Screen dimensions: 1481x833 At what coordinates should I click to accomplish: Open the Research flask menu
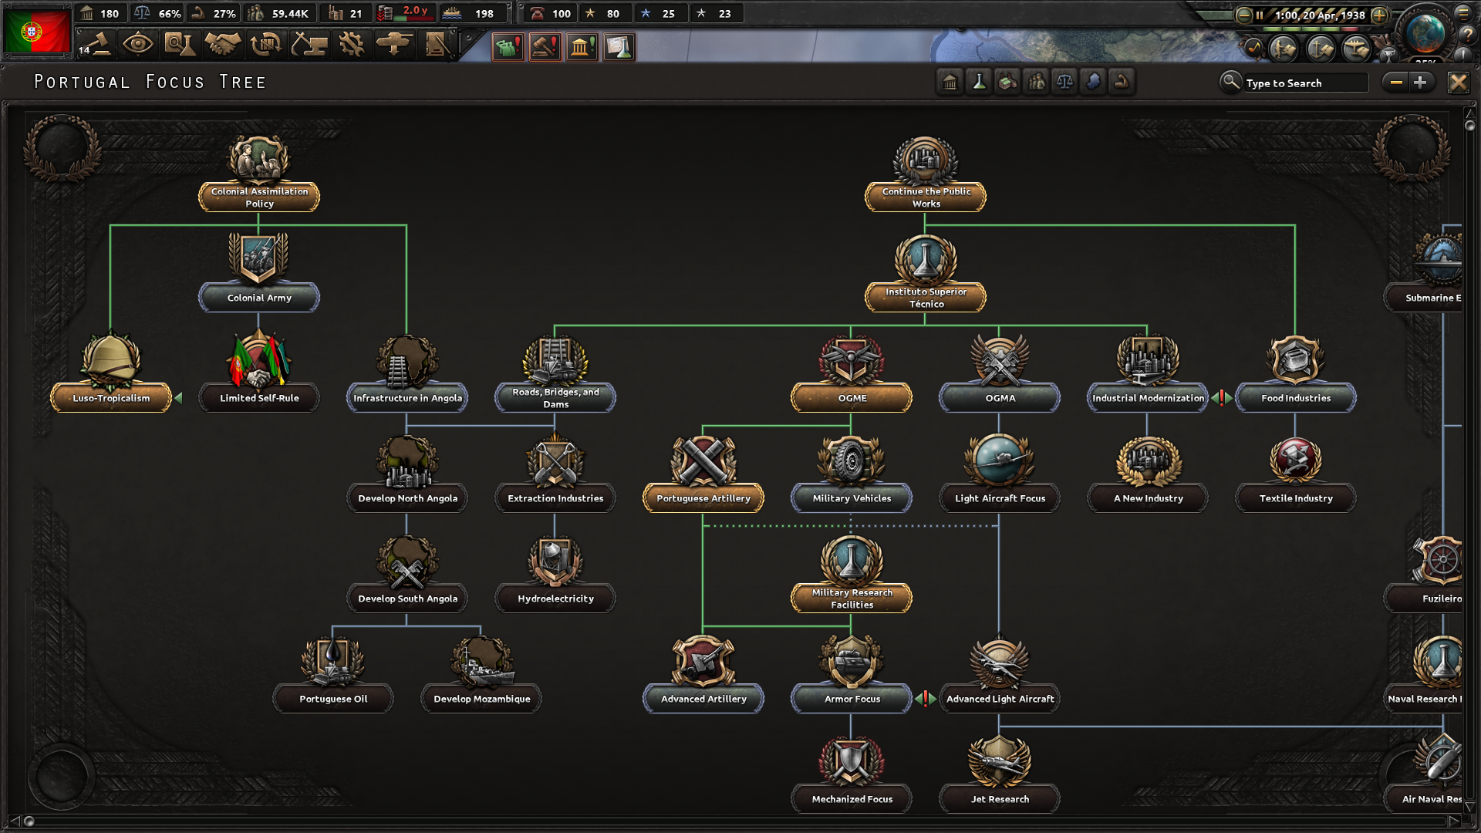point(180,44)
